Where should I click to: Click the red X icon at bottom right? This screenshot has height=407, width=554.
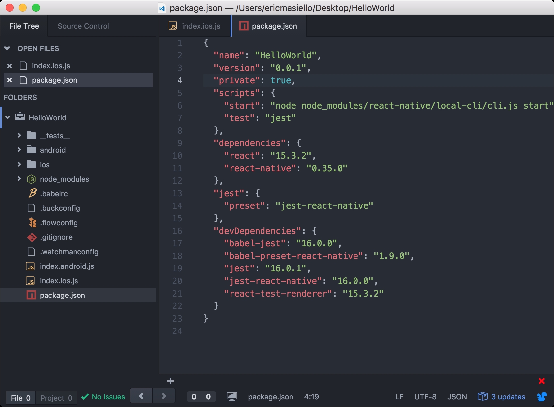(541, 381)
